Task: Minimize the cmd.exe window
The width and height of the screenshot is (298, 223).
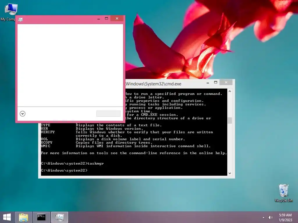Action: pyautogui.click(x=208, y=82)
